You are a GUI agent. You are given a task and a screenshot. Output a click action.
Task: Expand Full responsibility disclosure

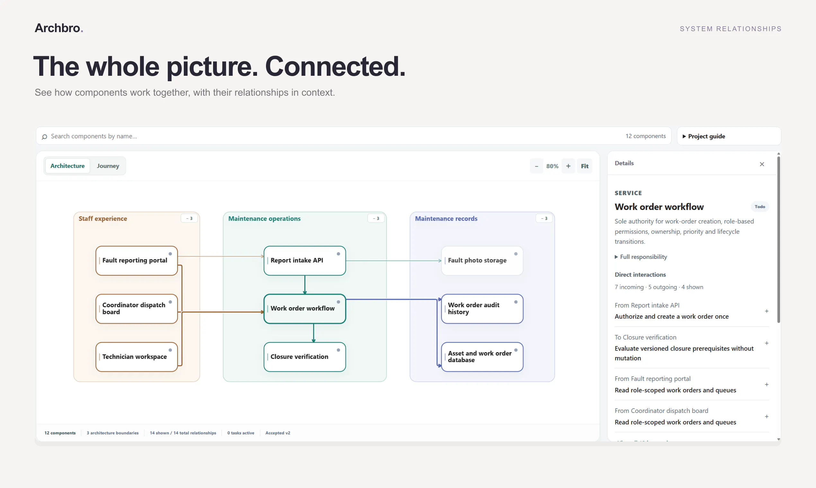[x=641, y=257]
